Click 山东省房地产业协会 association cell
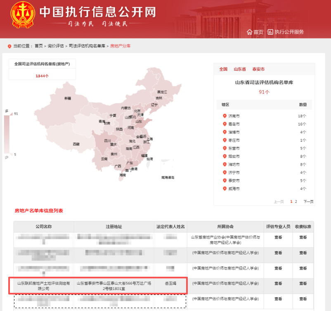This screenshot has width=331, height=311. [225, 240]
